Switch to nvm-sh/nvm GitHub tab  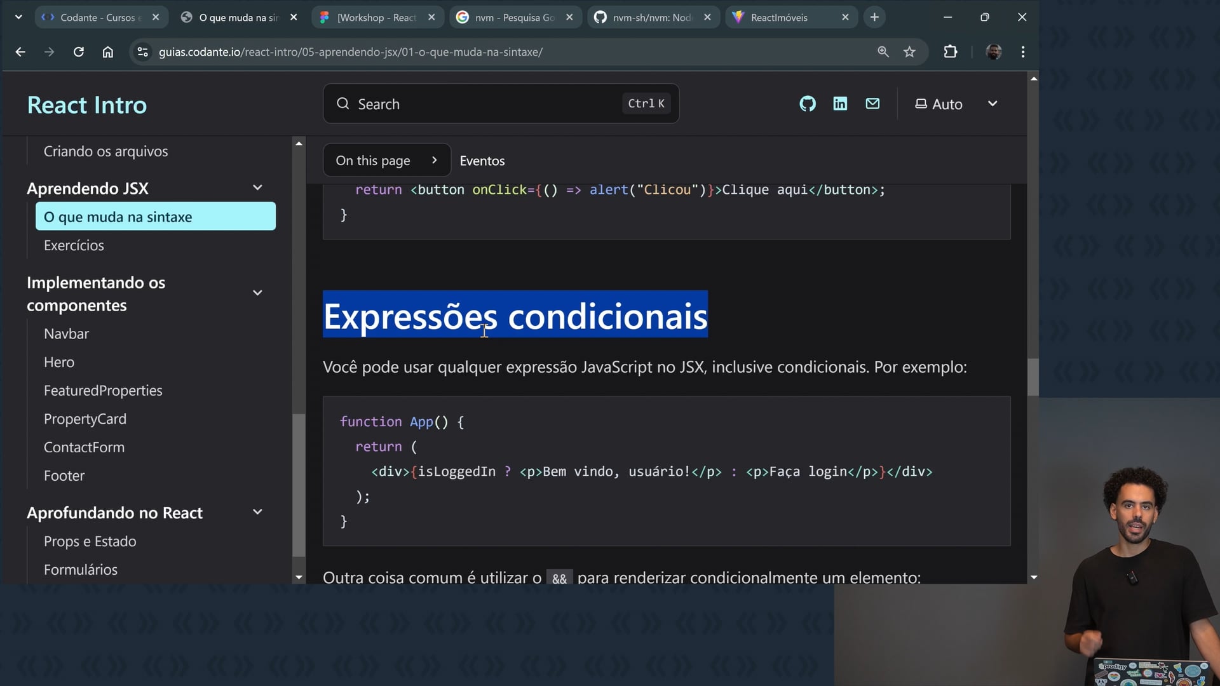point(651,17)
